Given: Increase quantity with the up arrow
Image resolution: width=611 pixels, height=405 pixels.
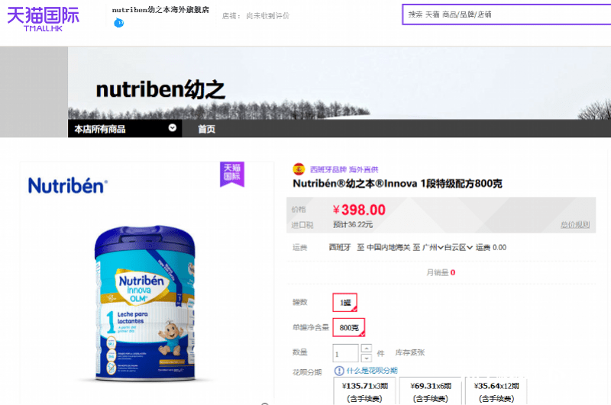Looking at the screenshot, I should 367,349.
